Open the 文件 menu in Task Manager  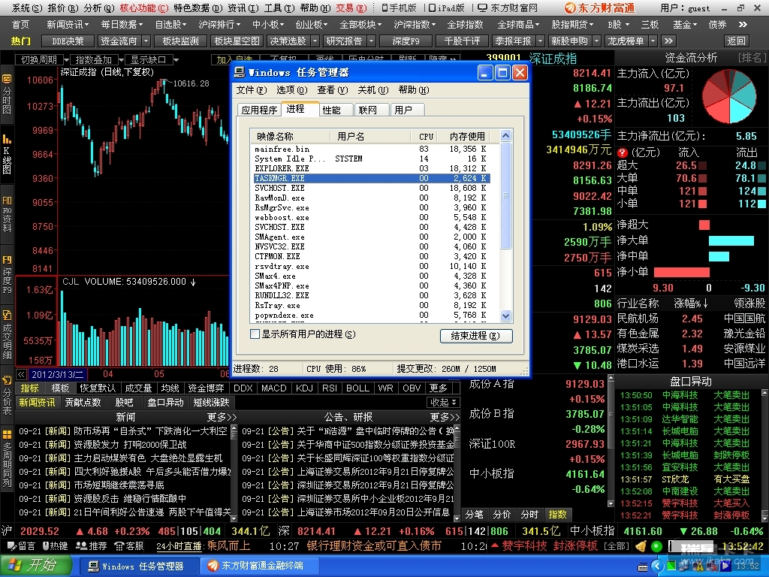click(x=251, y=90)
